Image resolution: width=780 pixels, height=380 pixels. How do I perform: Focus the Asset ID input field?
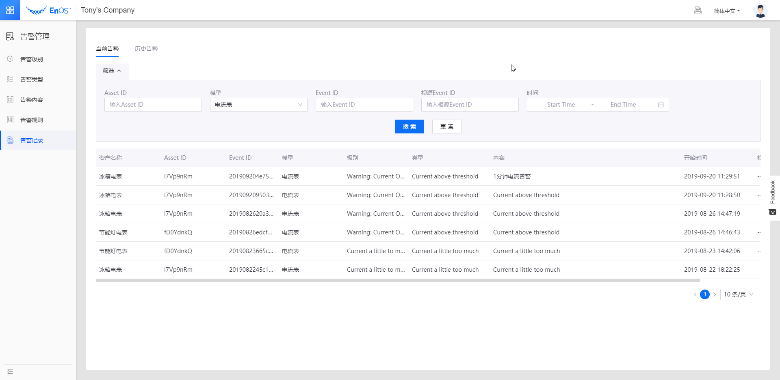tap(153, 105)
